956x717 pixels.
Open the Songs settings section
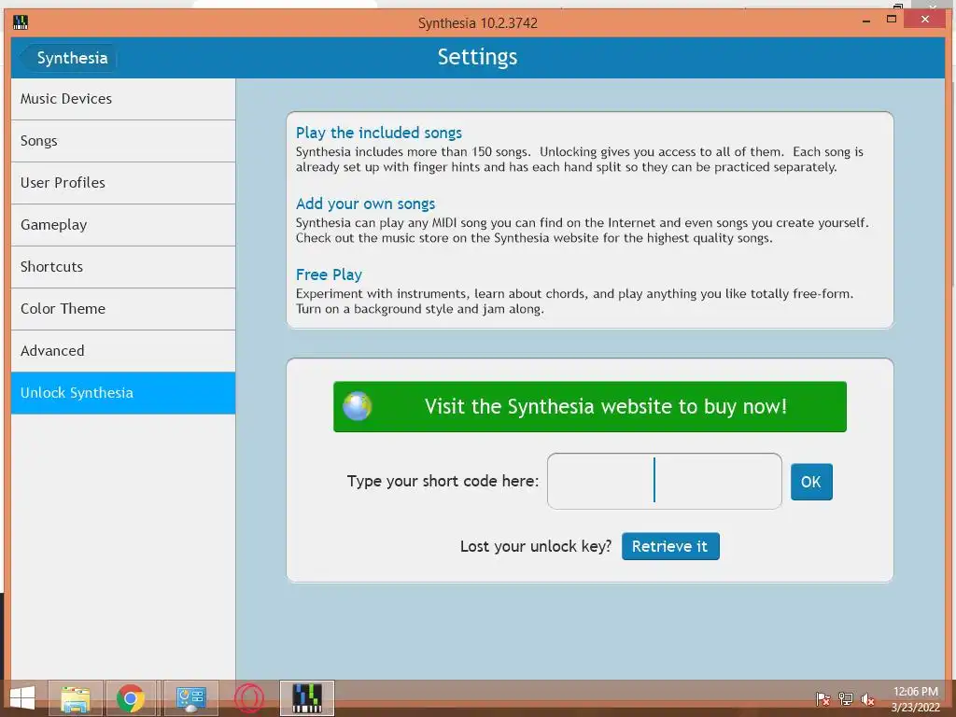pos(123,141)
